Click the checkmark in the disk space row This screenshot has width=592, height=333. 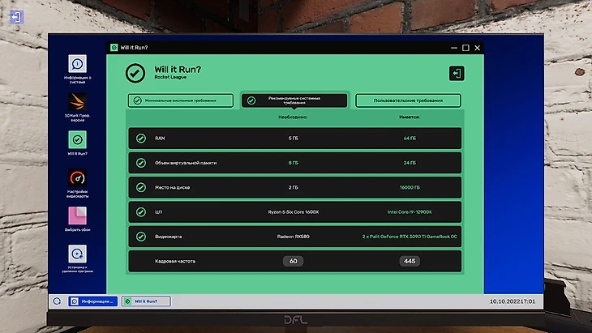click(x=141, y=187)
